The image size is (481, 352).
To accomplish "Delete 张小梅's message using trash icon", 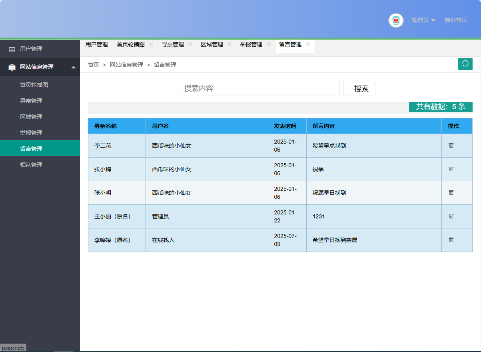I will tap(451, 169).
